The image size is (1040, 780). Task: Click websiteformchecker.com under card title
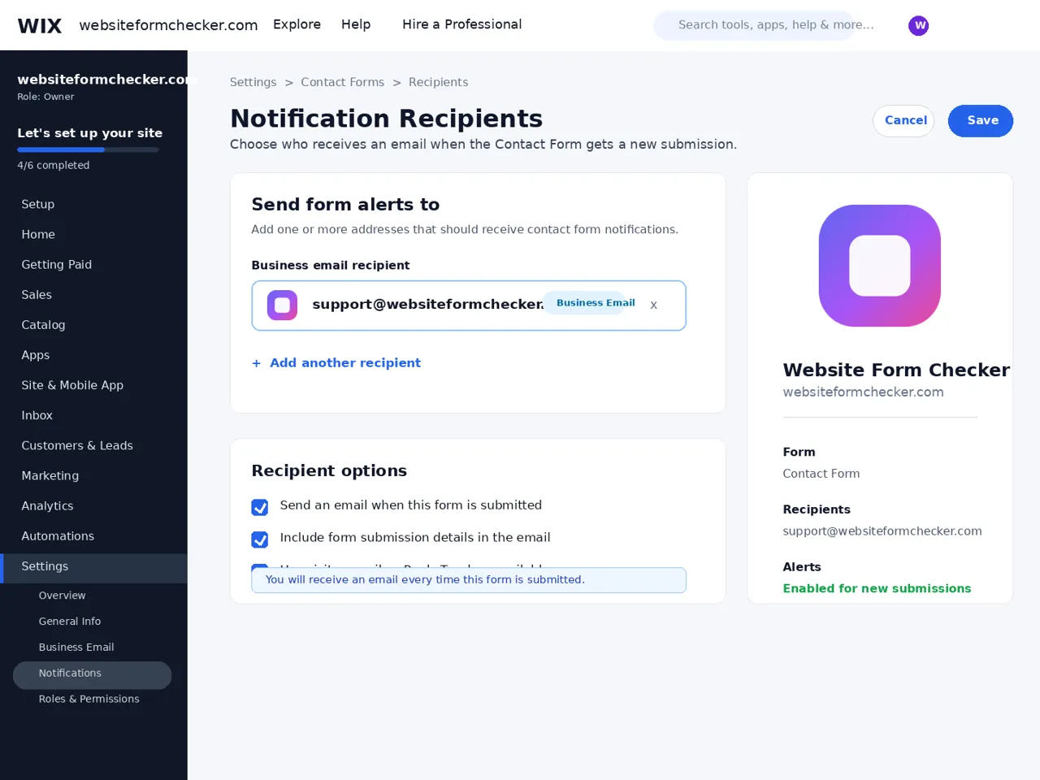(863, 392)
